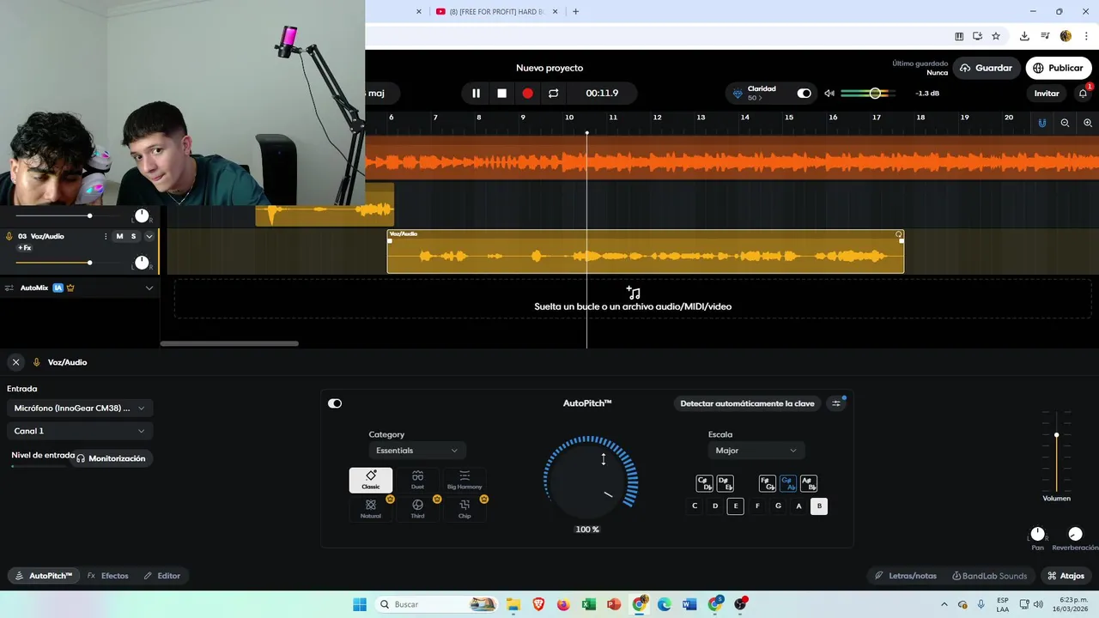Click Detectar automáticamente la clave
The height and width of the screenshot is (618, 1099).
coord(747,403)
